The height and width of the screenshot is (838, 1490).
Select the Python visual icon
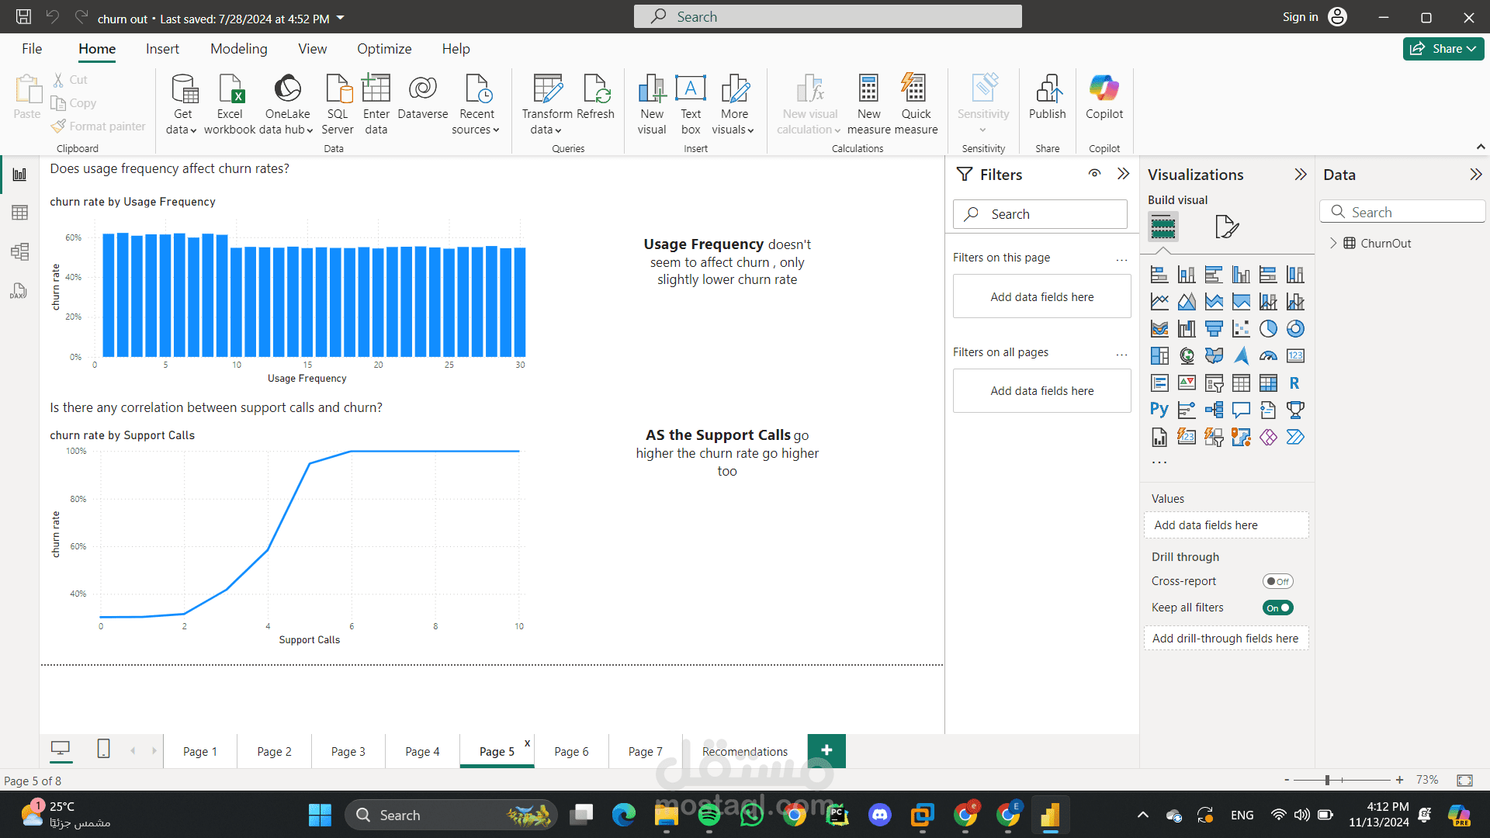(x=1159, y=410)
